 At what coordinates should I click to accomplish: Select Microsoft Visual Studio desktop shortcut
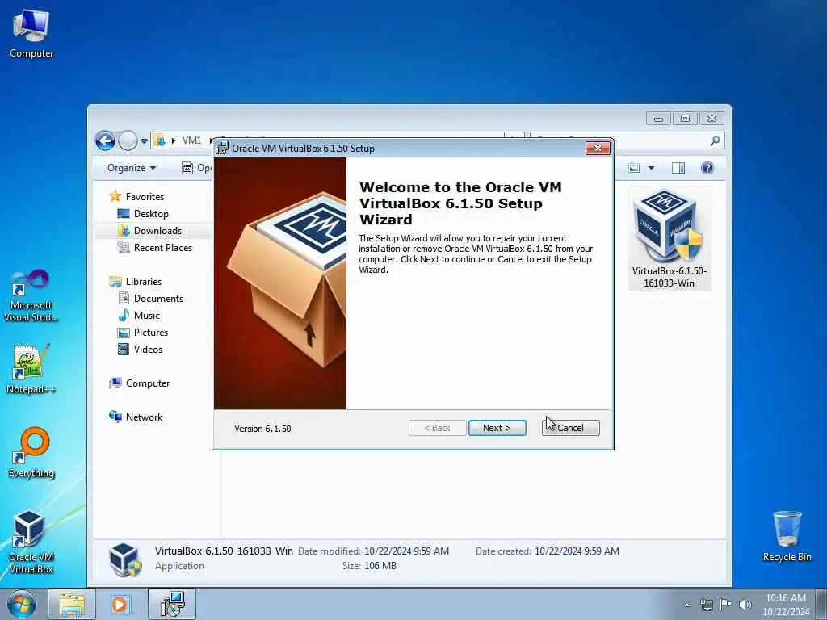31,295
